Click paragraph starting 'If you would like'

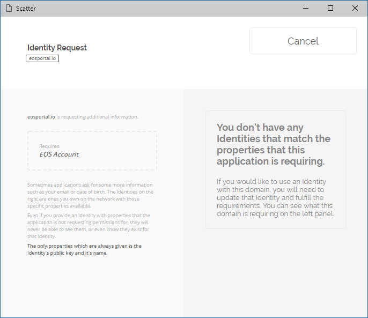coord(275,197)
